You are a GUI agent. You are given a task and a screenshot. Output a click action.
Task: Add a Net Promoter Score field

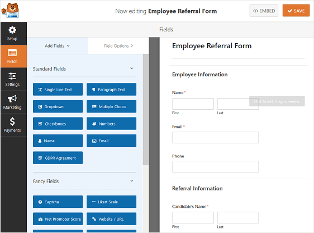click(x=58, y=219)
